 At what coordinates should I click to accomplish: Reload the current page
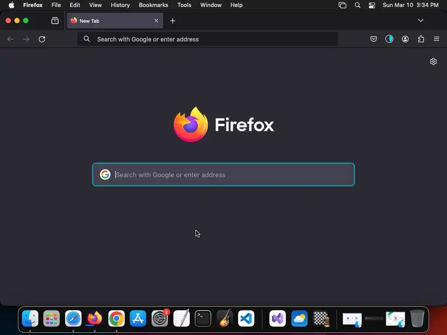pos(42,39)
